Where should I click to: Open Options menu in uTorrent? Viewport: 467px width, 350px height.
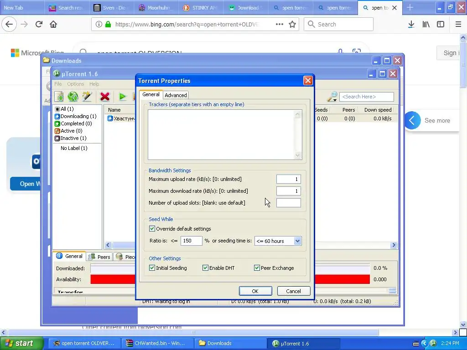tap(75, 84)
